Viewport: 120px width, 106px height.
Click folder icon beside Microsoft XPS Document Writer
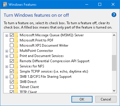(16, 46)
